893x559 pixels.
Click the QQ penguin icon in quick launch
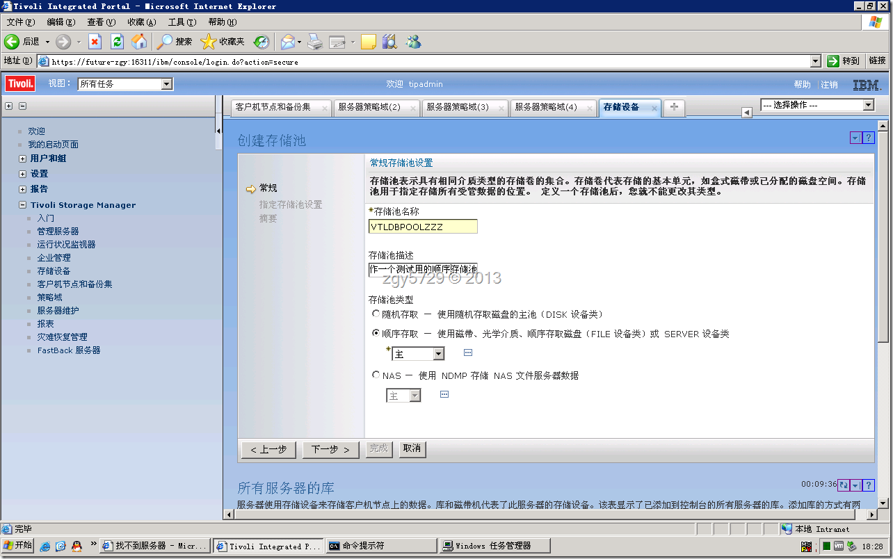77,546
